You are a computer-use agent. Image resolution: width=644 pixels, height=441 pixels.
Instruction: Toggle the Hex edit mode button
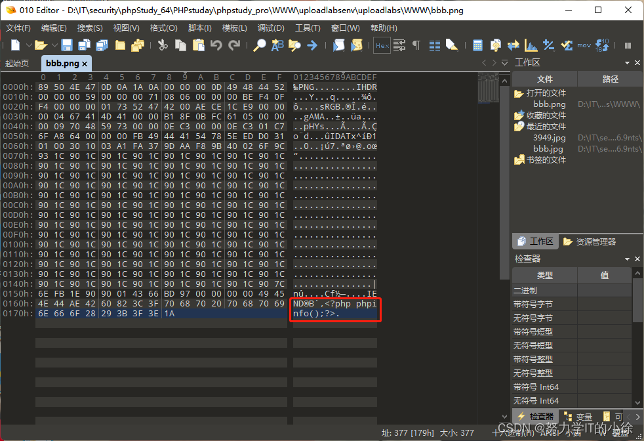point(382,45)
